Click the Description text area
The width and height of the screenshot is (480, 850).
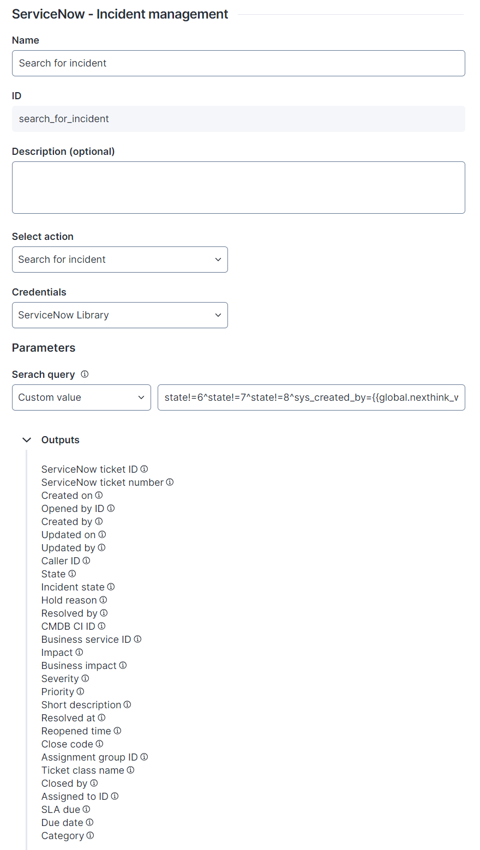(x=238, y=188)
